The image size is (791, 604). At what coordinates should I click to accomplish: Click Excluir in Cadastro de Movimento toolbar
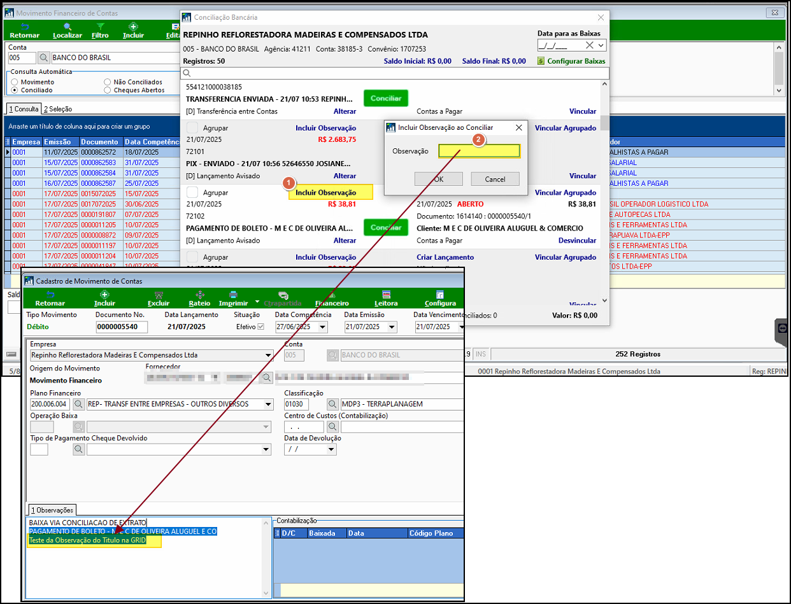[x=159, y=299]
